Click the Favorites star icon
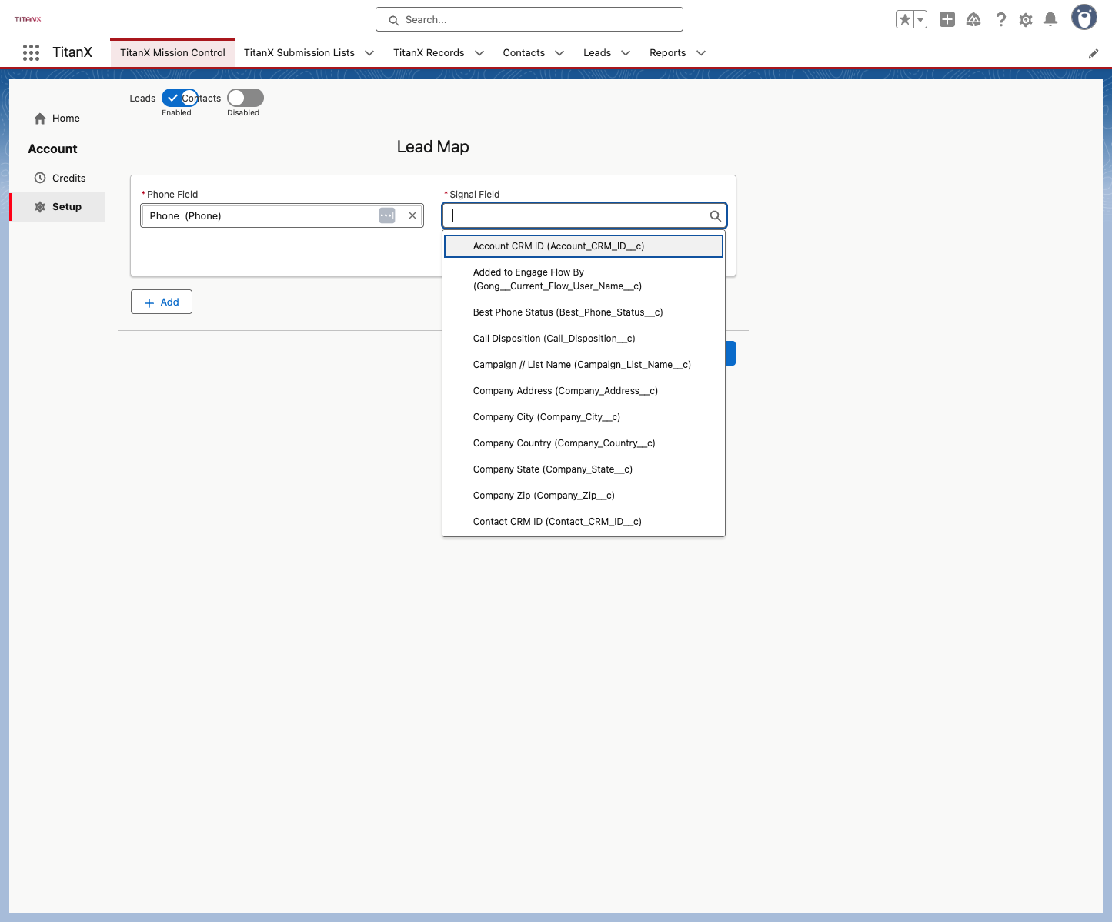The image size is (1112, 922). pos(905,19)
